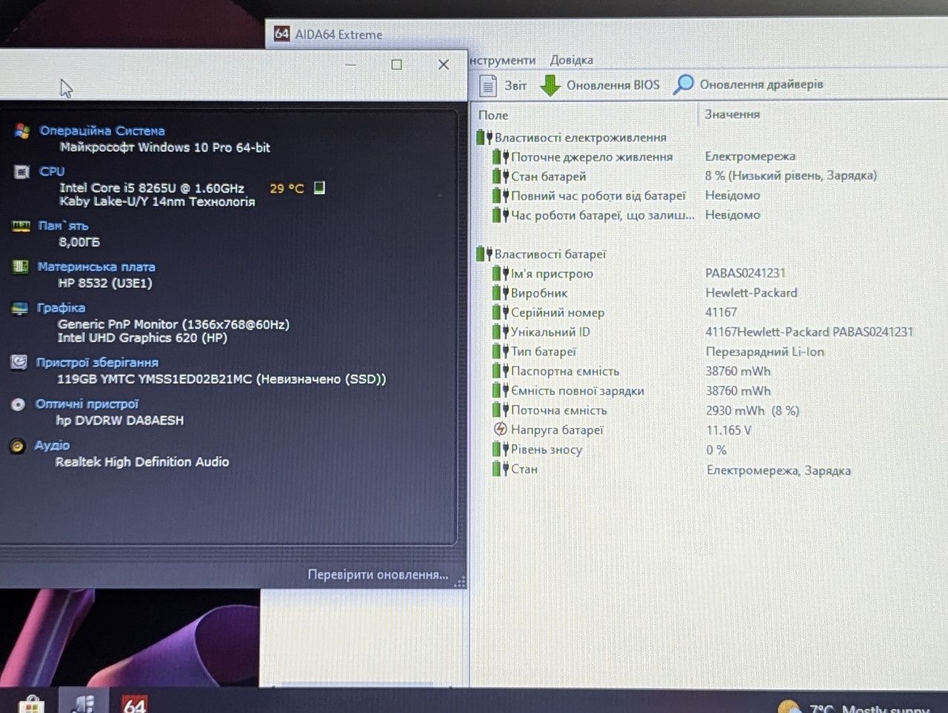
Task: Click Intel Core i5 8265U @ 1.60GHz text
Action: 152,188
